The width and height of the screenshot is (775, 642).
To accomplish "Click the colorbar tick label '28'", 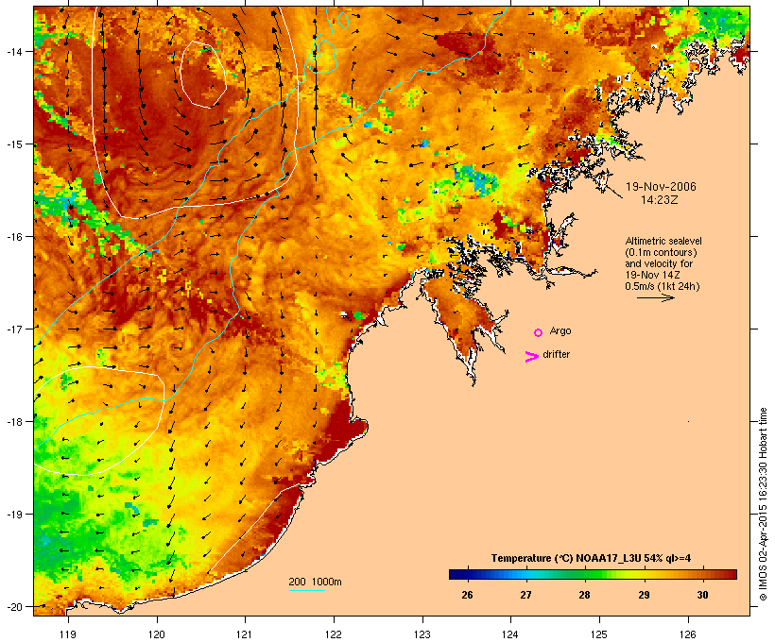I will [585, 595].
